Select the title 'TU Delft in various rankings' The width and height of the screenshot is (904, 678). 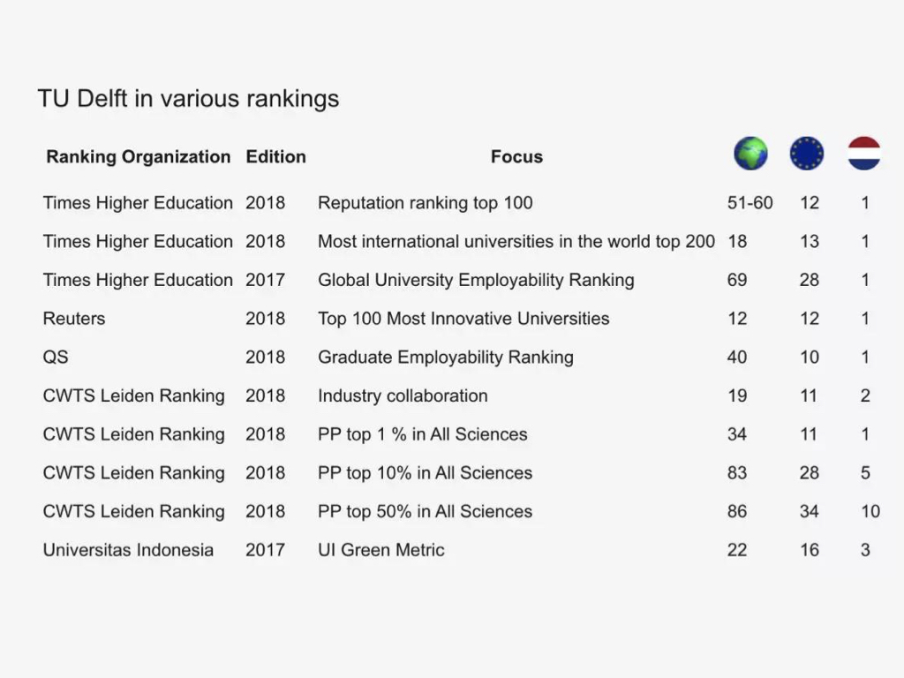pos(189,99)
